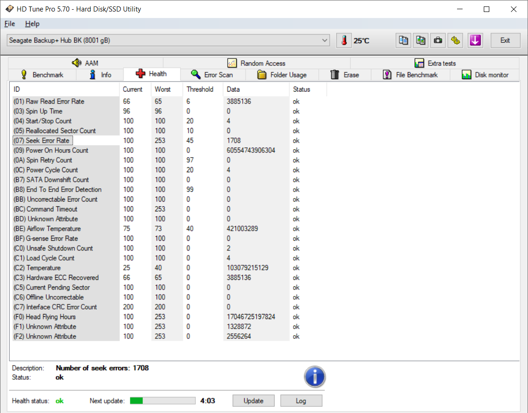The width and height of the screenshot is (528, 413).
Task: Click the blue information icon
Action: tap(315, 377)
